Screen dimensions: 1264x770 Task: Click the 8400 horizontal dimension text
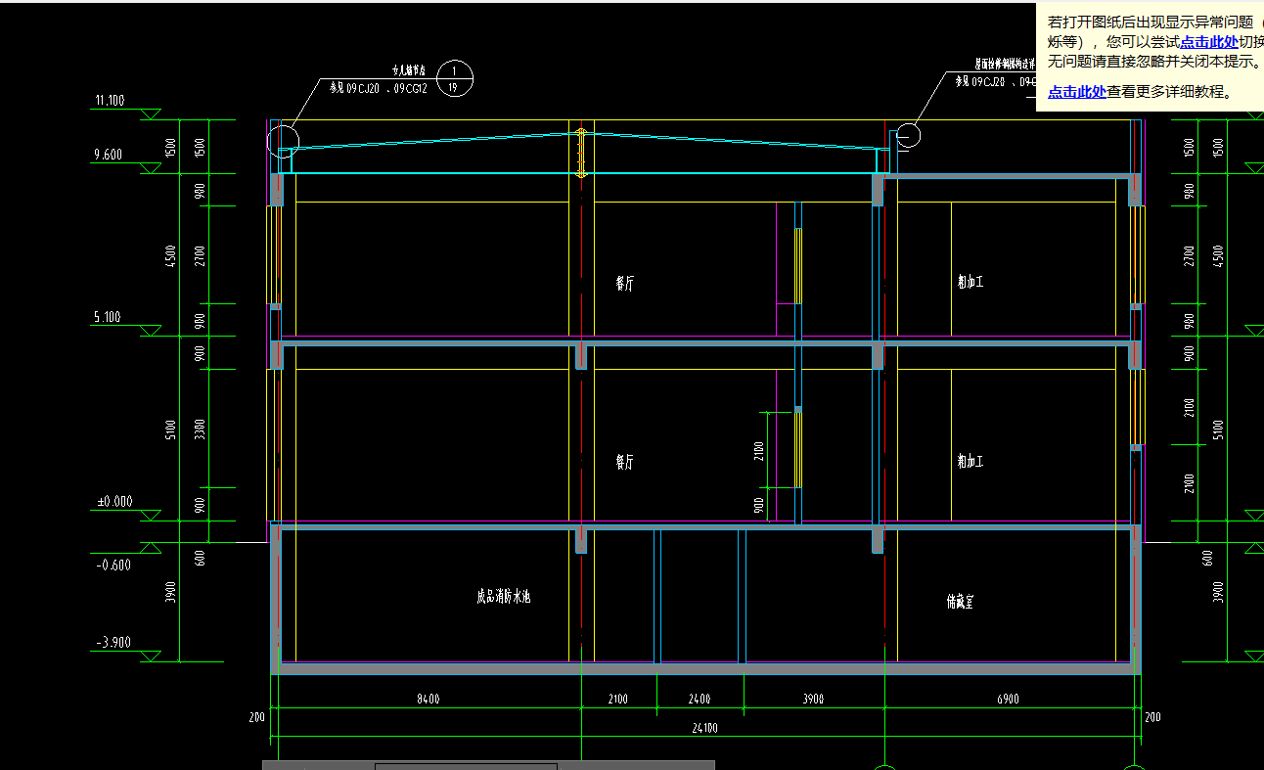[x=428, y=700]
